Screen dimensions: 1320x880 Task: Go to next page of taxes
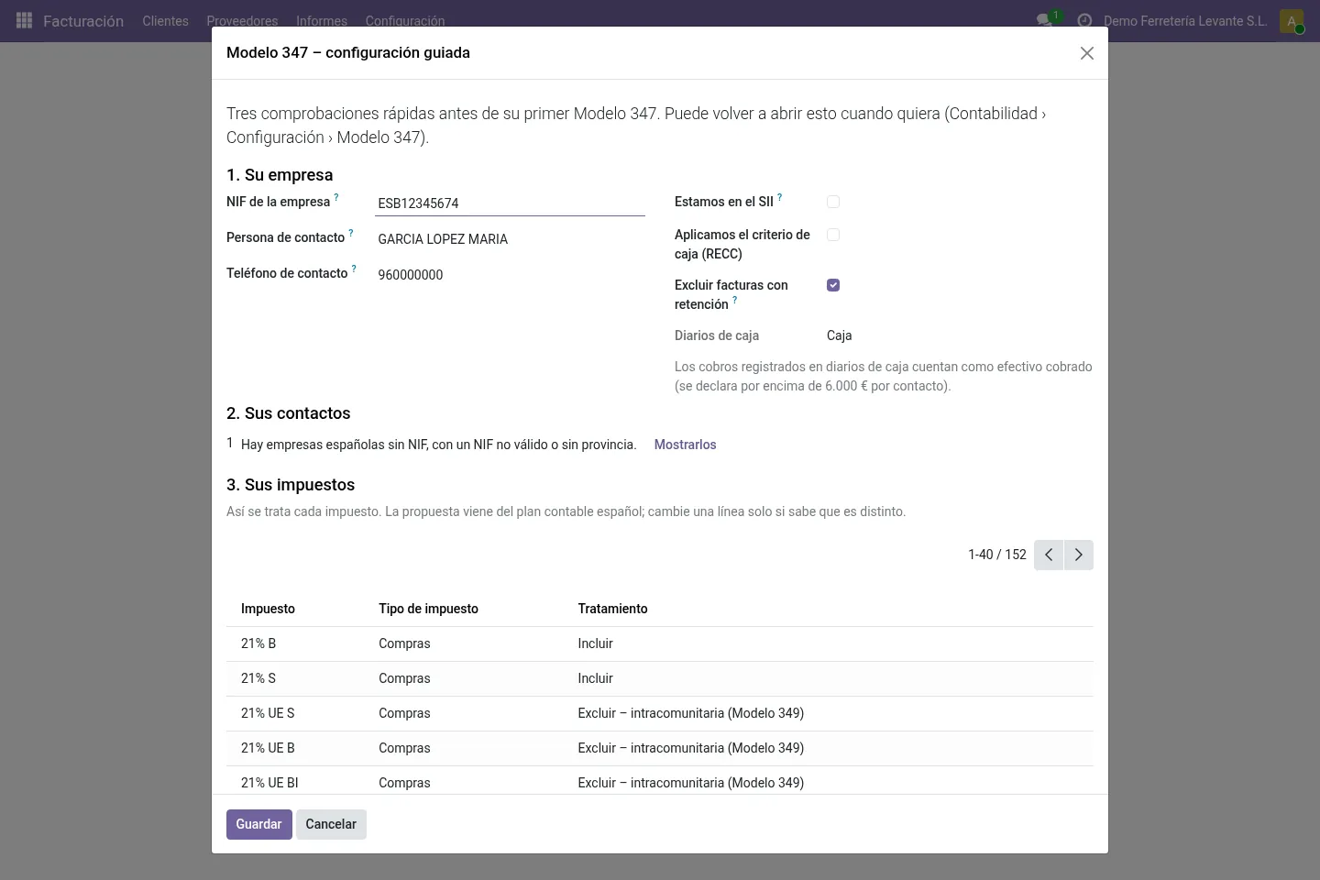tap(1079, 555)
